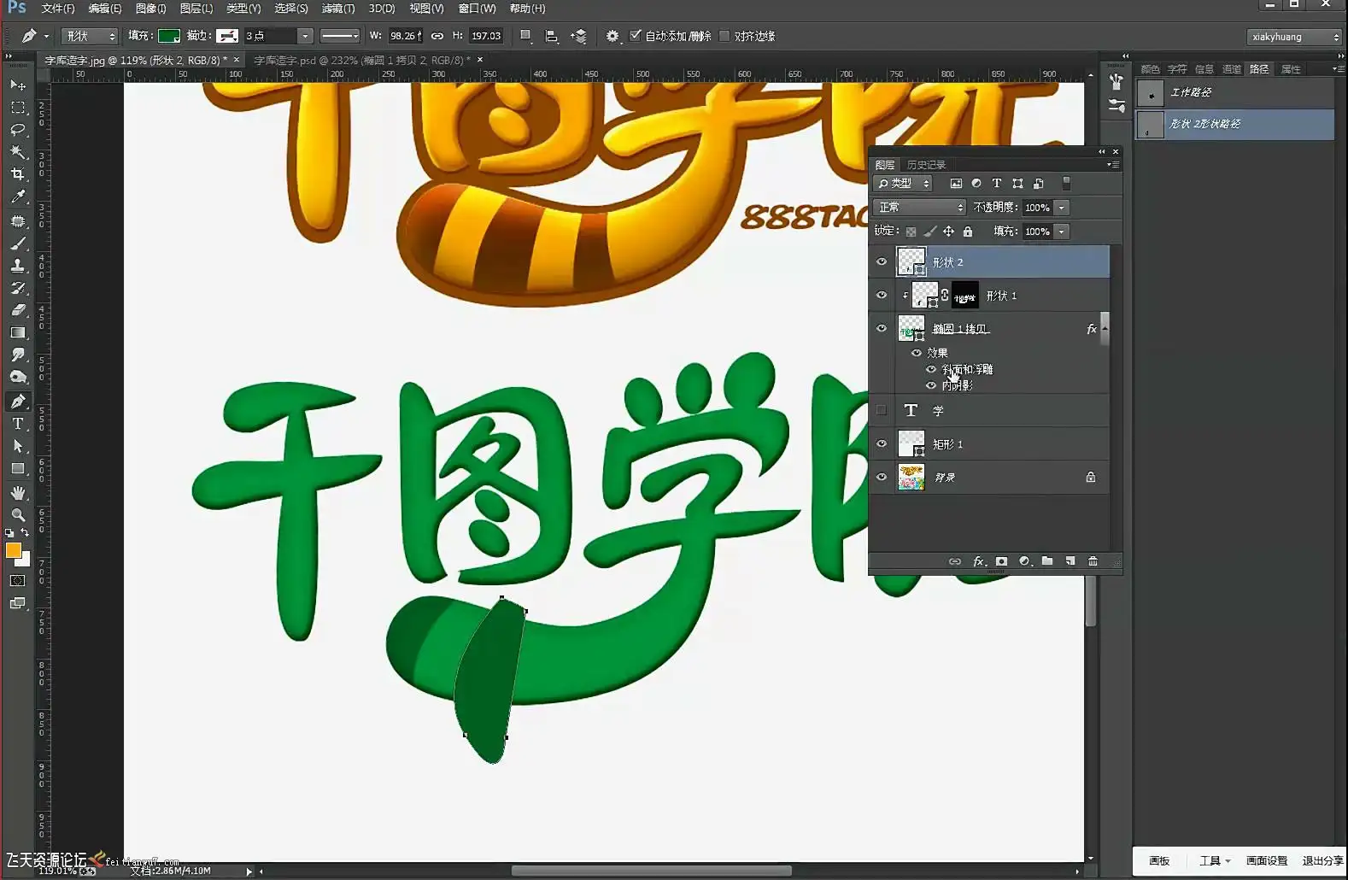Switch to the 字库造字.psd document tab
This screenshot has width=1348, height=880.
point(362,61)
